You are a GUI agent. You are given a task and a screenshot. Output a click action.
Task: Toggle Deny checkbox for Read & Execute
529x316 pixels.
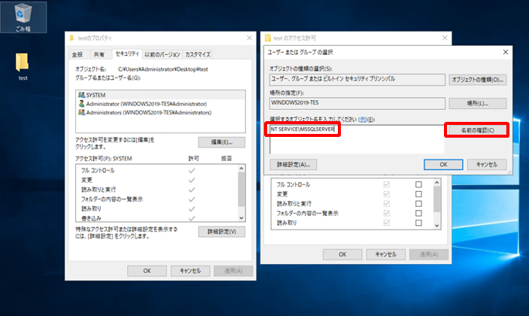point(418,204)
